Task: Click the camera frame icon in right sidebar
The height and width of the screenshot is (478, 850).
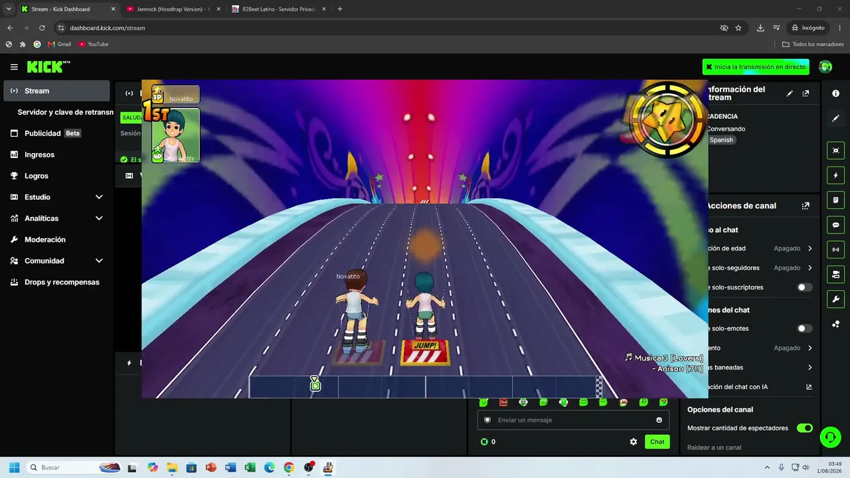Action: pyautogui.click(x=835, y=151)
